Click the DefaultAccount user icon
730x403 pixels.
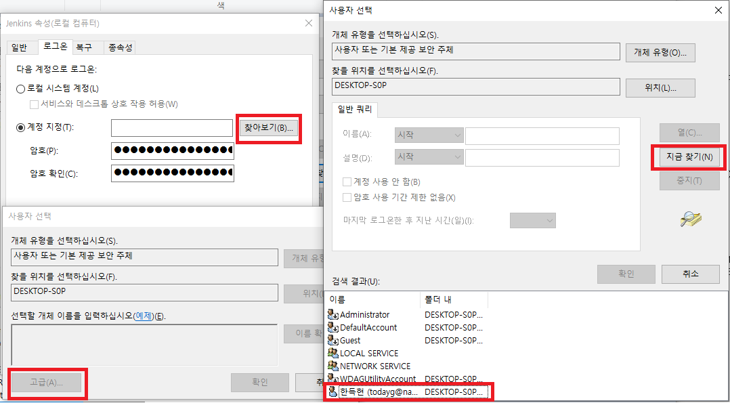pos(333,328)
